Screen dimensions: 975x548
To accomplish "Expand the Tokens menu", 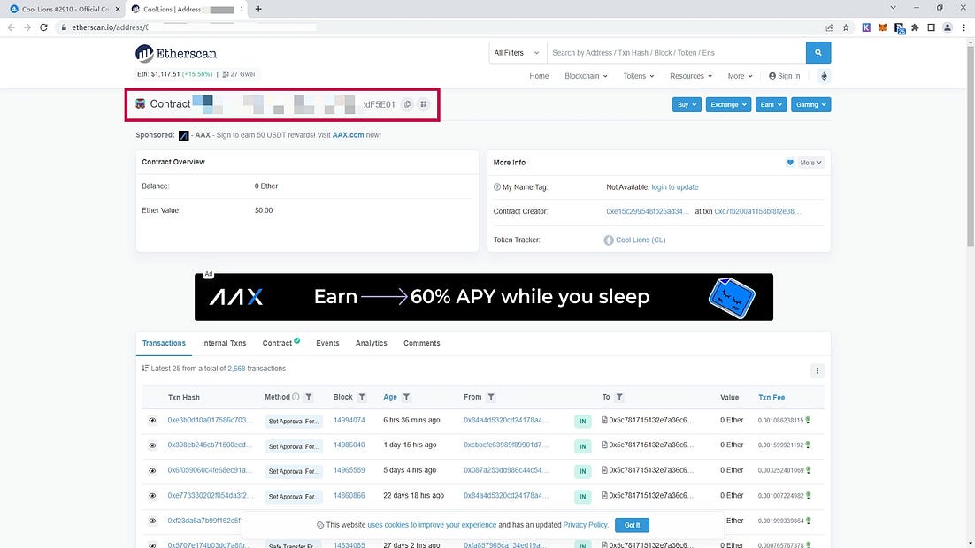I will click(639, 76).
